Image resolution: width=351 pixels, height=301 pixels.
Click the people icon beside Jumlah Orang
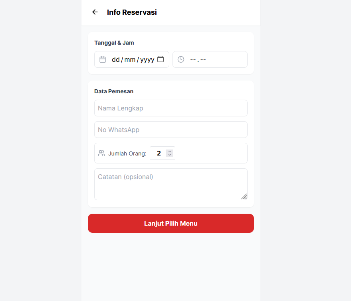(x=101, y=153)
